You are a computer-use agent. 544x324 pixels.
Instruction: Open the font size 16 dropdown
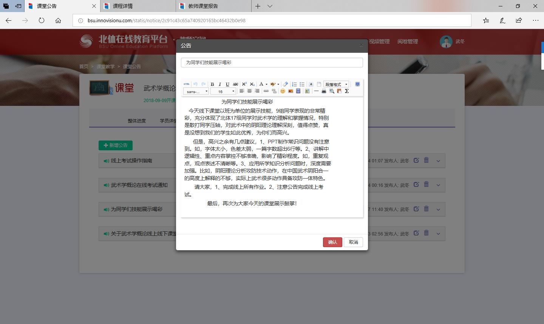tap(223, 91)
